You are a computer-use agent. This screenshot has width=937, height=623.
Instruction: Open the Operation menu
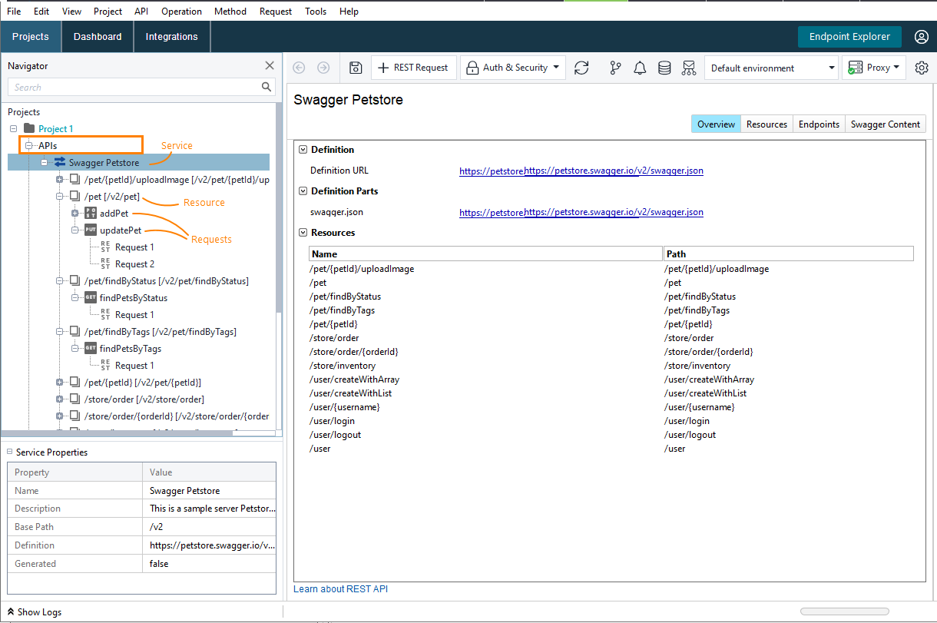181,12
